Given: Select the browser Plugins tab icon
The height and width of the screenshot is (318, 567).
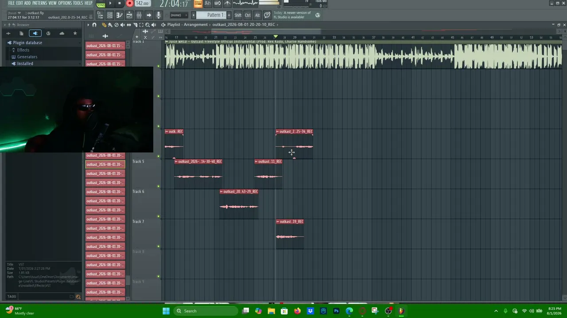Looking at the screenshot, I should 35,33.
